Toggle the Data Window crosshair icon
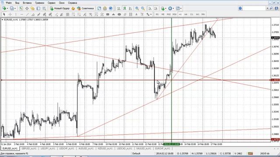 (x=27, y=8)
